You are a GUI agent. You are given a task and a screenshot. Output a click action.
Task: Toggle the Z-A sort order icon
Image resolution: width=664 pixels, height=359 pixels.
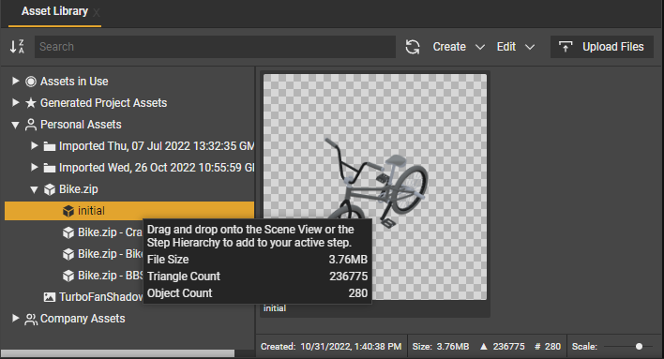(17, 47)
